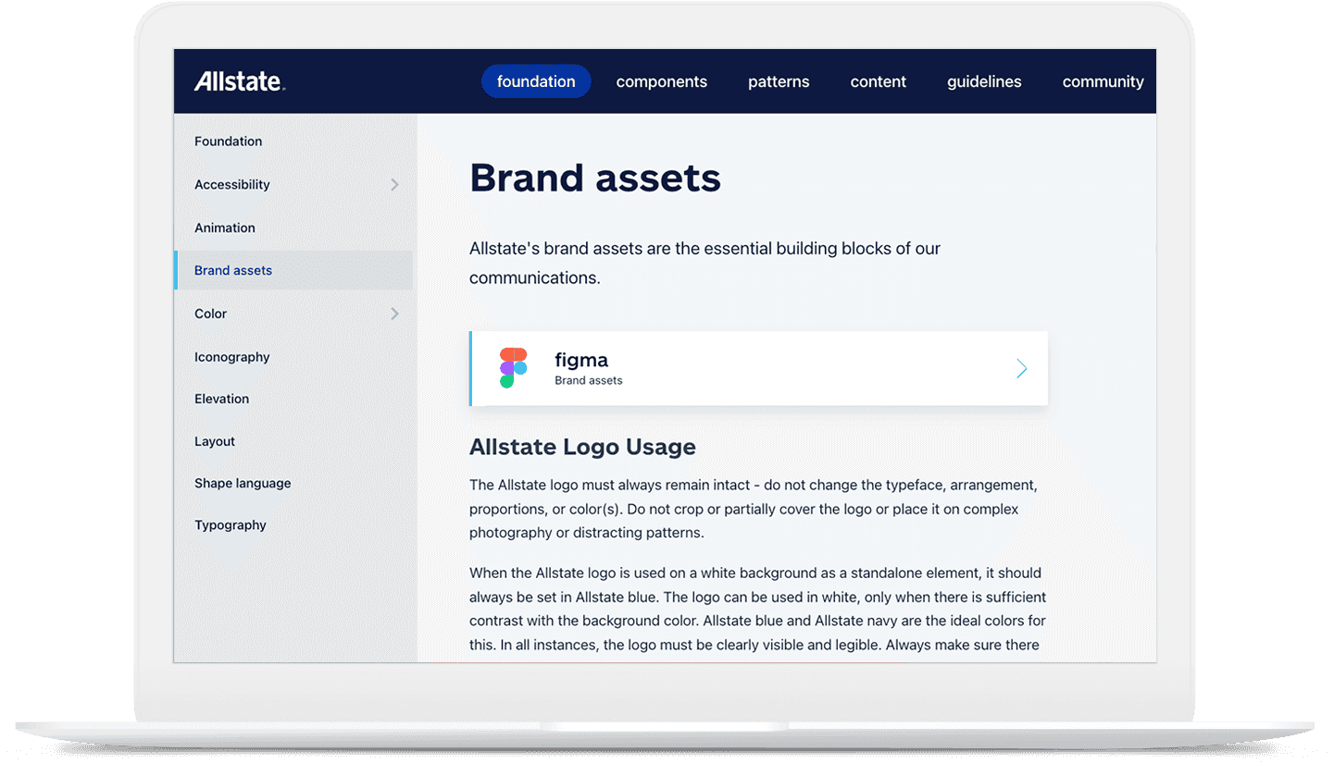Screen dimensions: 1334x764
Task: Navigate to Iconography in the sidebar
Action: (232, 357)
